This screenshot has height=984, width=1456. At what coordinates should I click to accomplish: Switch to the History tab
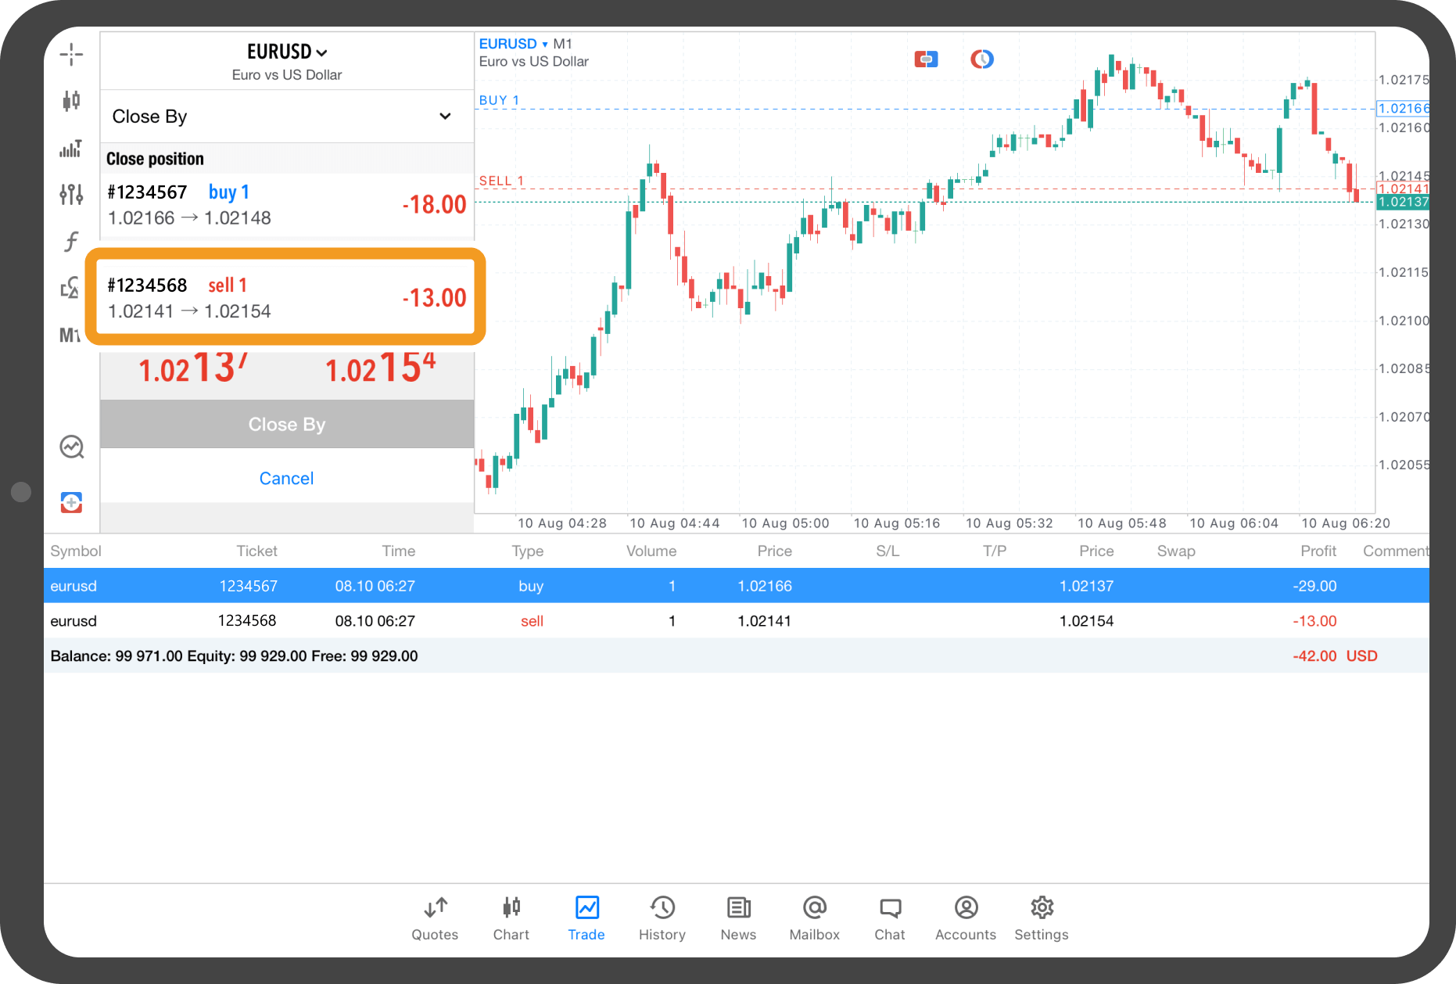(662, 918)
